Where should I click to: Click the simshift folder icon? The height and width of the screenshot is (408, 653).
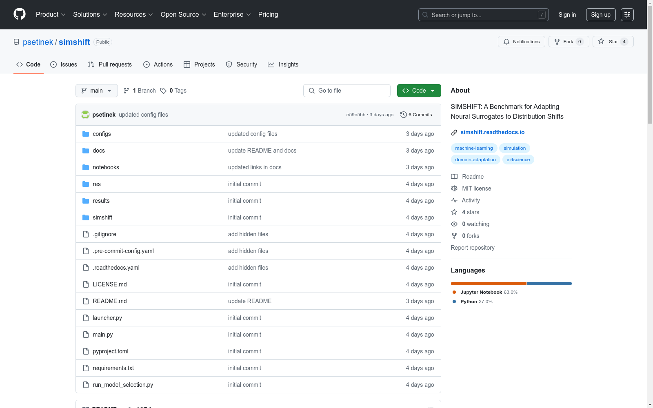(x=86, y=217)
